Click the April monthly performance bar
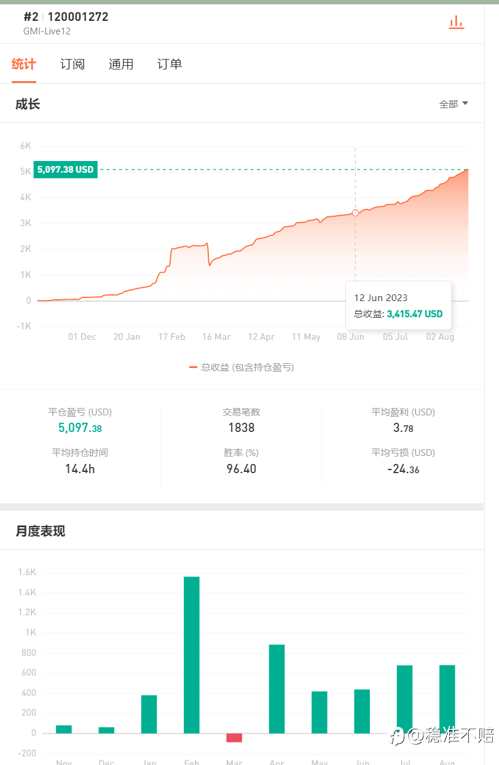Image resolution: width=499 pixels, height=765 pixels. click(x=277, y=689)
